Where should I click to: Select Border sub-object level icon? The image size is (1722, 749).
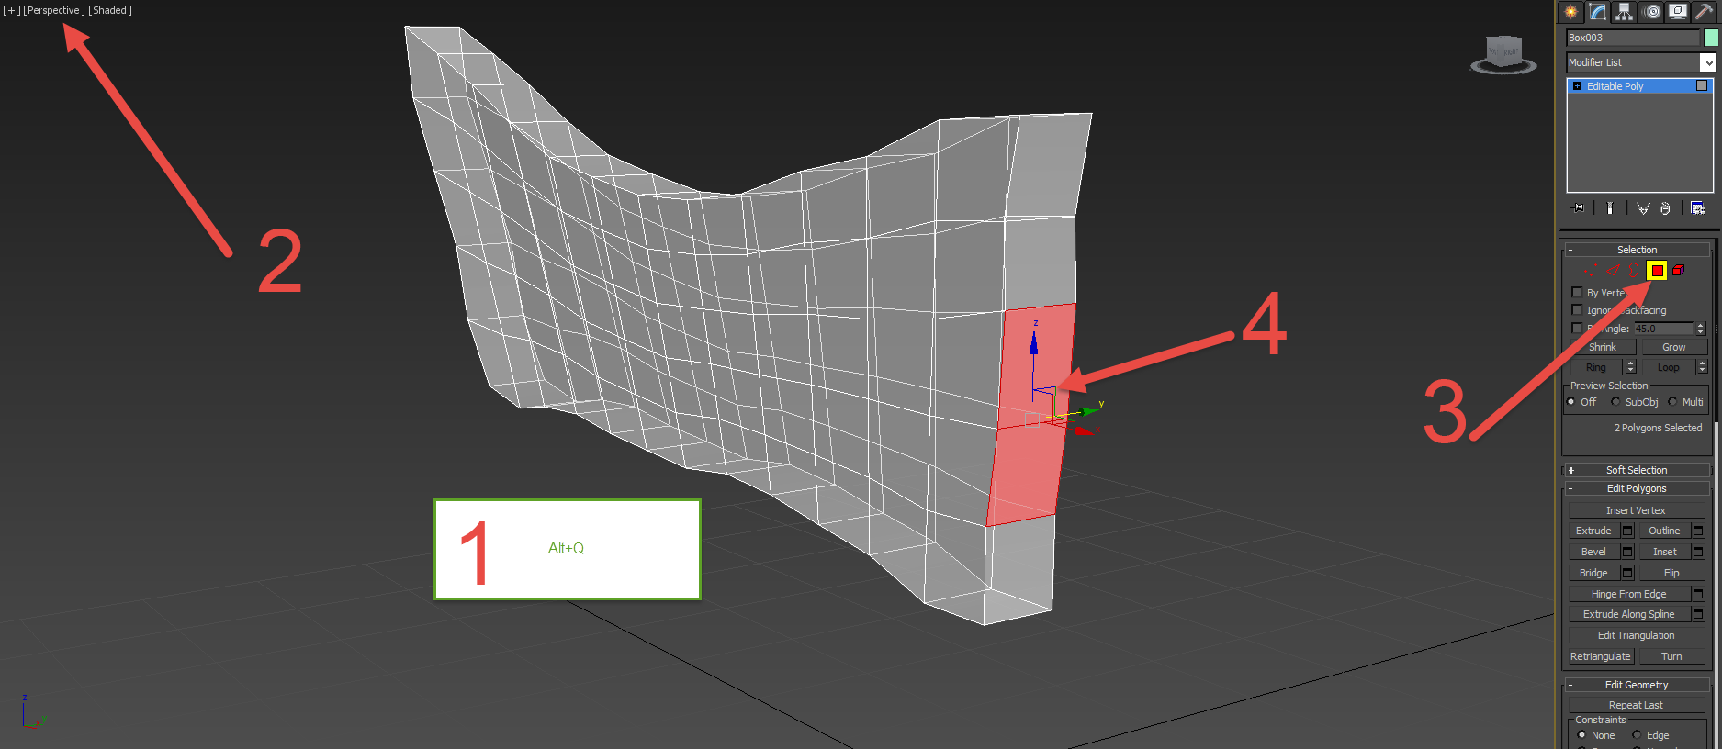coord(1634,271)
